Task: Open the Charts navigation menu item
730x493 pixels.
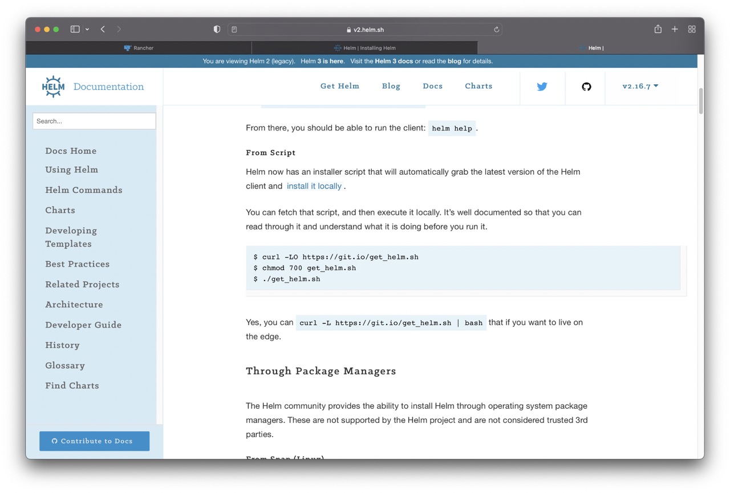Action: (x=478, y=86)
